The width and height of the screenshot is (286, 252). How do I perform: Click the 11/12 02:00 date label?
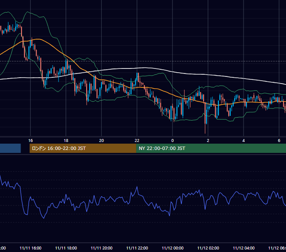pyautogui.click(x=208, y=248)
